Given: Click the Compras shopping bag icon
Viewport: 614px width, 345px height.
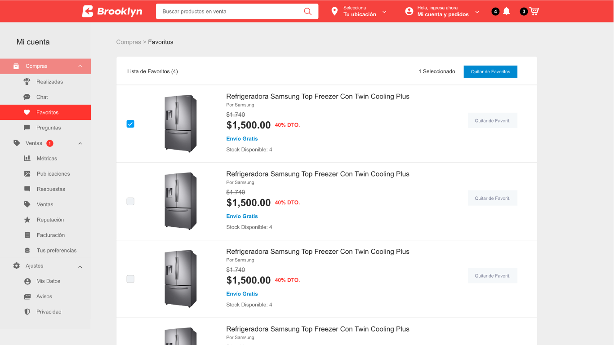Looking at the screenshot, I should tap(16, 66).
